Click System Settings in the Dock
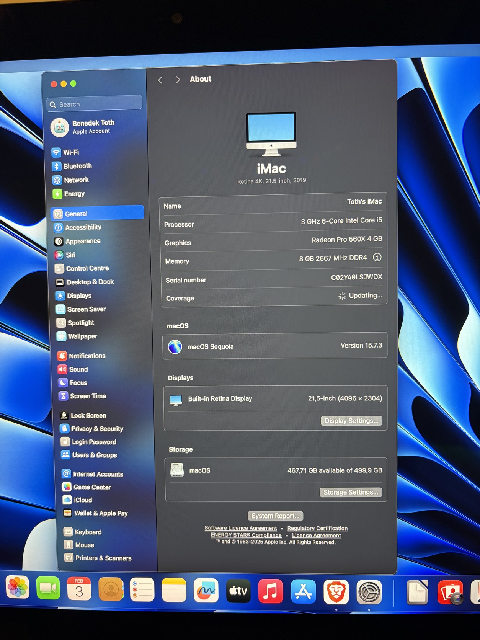Screen dimensions: 480x640 pyautogui.click(x=369, y=593)
